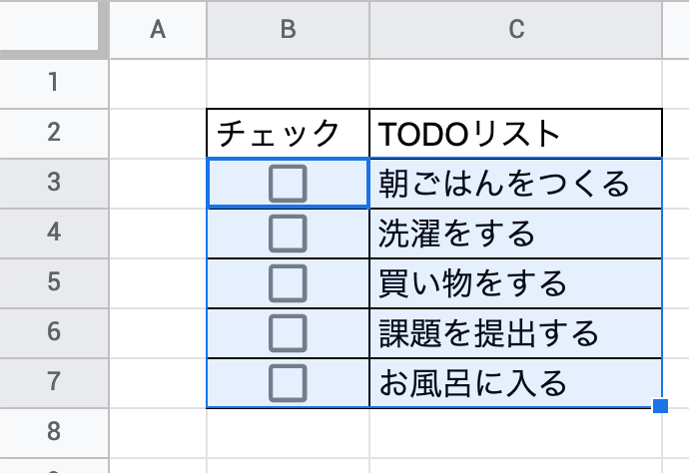Select column C header
This screenshot has height=473, width=689.
[x=516, y=30]
